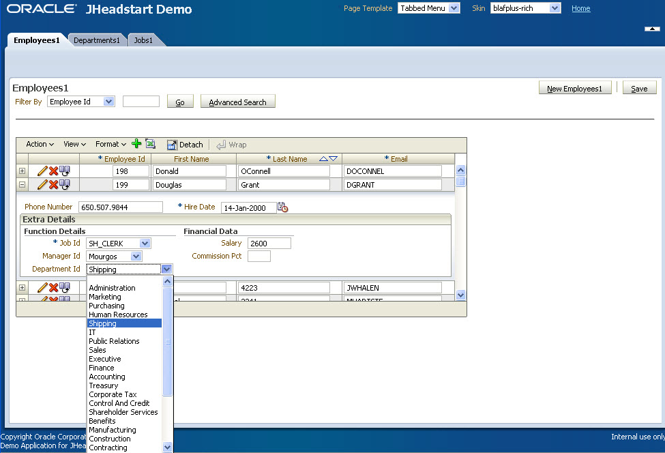Click the Email field showing DGRANT

[393, 184]
